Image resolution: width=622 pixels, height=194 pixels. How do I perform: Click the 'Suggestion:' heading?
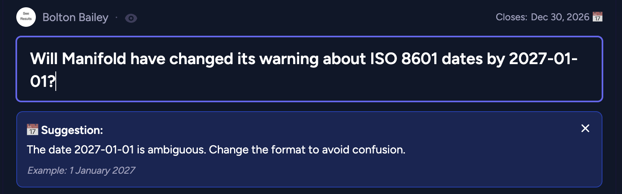(x=72, y=130)
